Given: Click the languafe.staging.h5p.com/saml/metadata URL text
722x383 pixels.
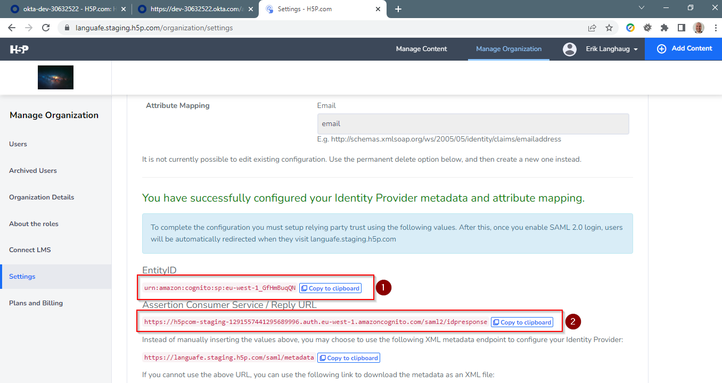Looking at the screenshot, I should 228,358.
